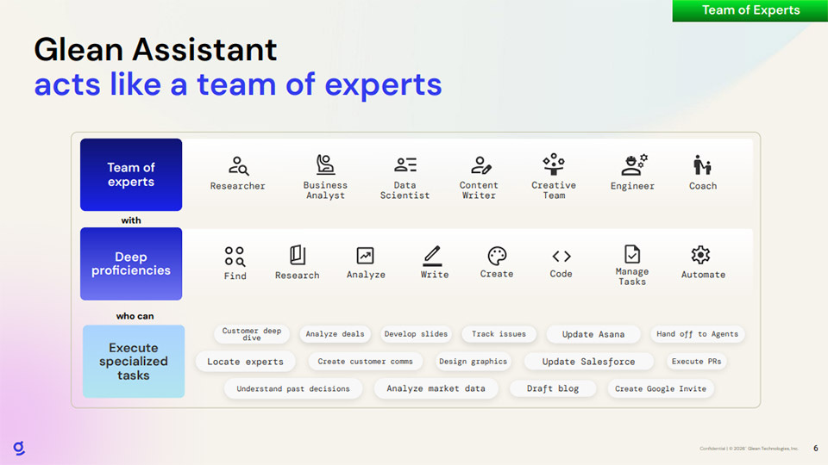Click the Content Writer label
Screen dimensions: 828x465
coord(479,190)
